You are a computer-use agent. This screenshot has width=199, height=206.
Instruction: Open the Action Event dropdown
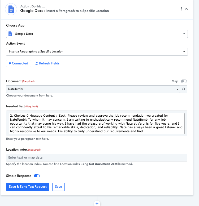point(97,52)
